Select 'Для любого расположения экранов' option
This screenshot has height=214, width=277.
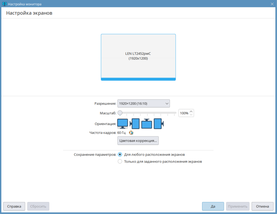[120, 154]
